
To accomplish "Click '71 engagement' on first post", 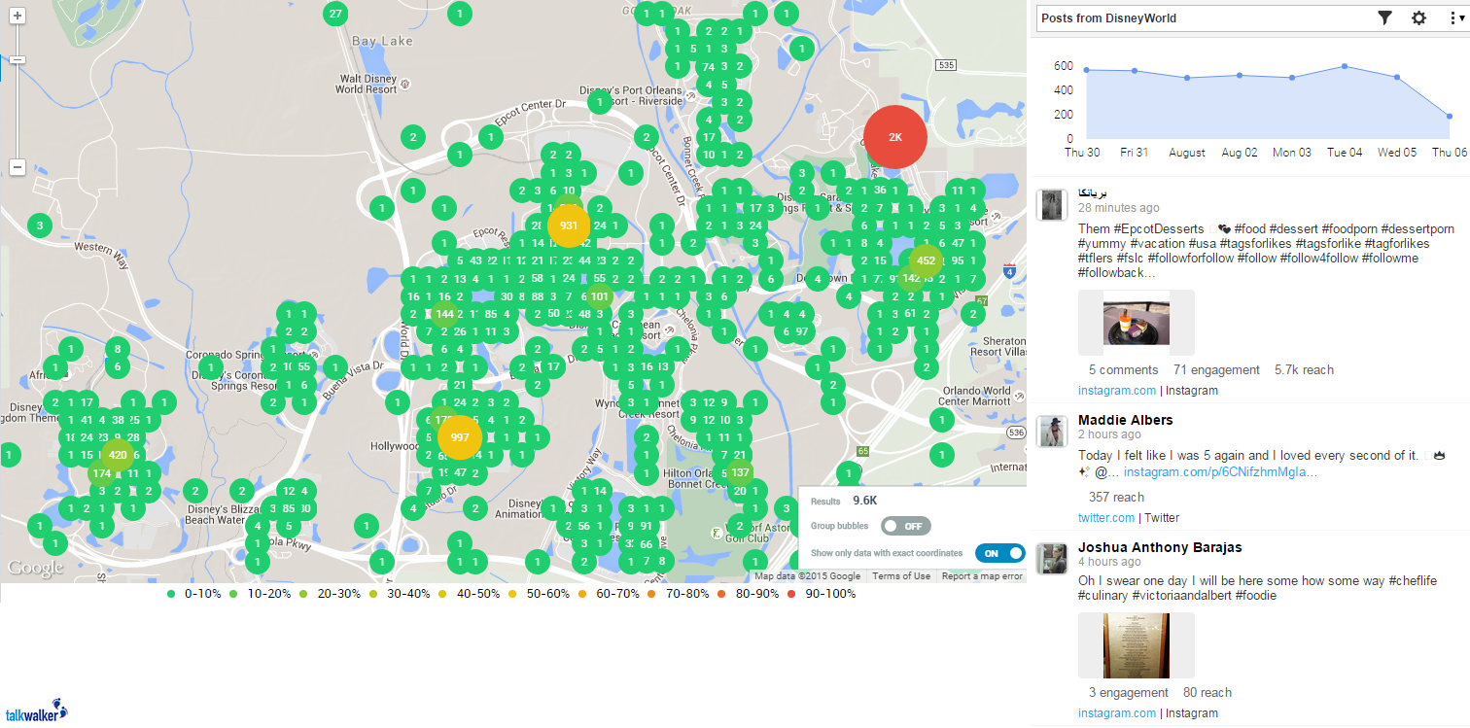I will point(1216,369).
